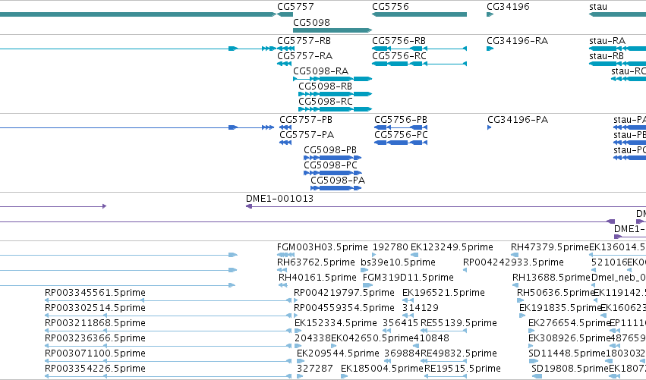Click the CG5757-PA protein label
Viewport: 646px width, 380px height.
[x=307, y=135]
